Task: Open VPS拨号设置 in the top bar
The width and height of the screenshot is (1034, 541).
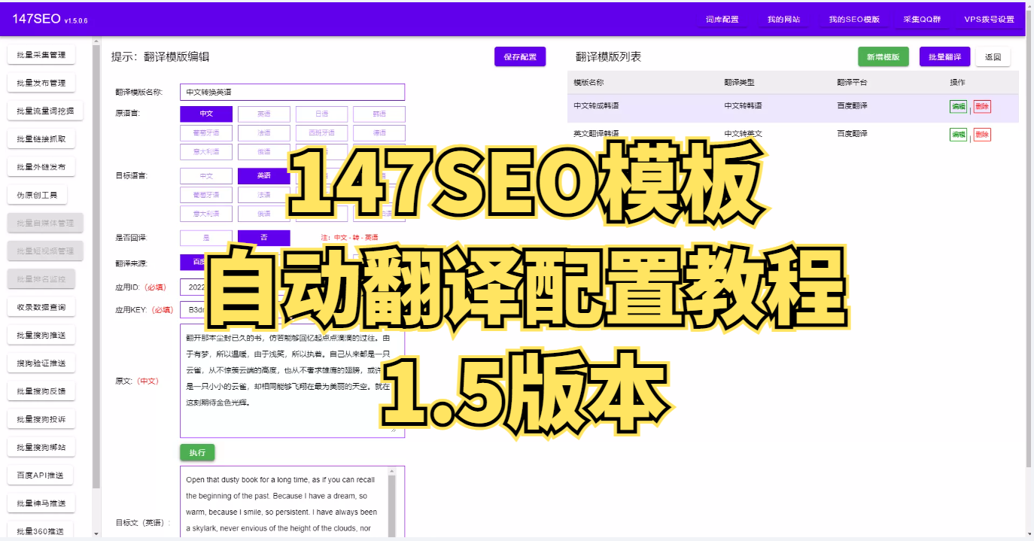Action: point(989,20)
